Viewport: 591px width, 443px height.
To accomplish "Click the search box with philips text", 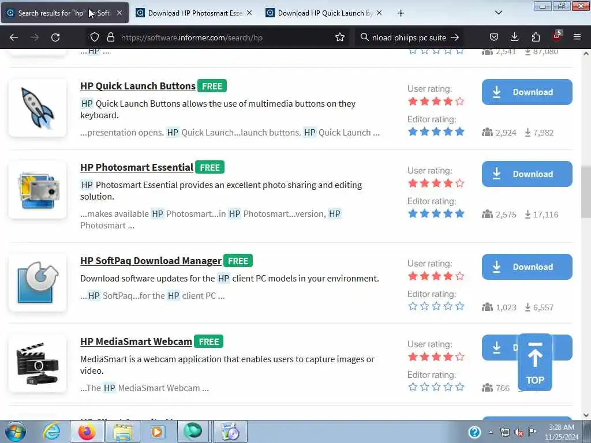I will pos(409,37).
